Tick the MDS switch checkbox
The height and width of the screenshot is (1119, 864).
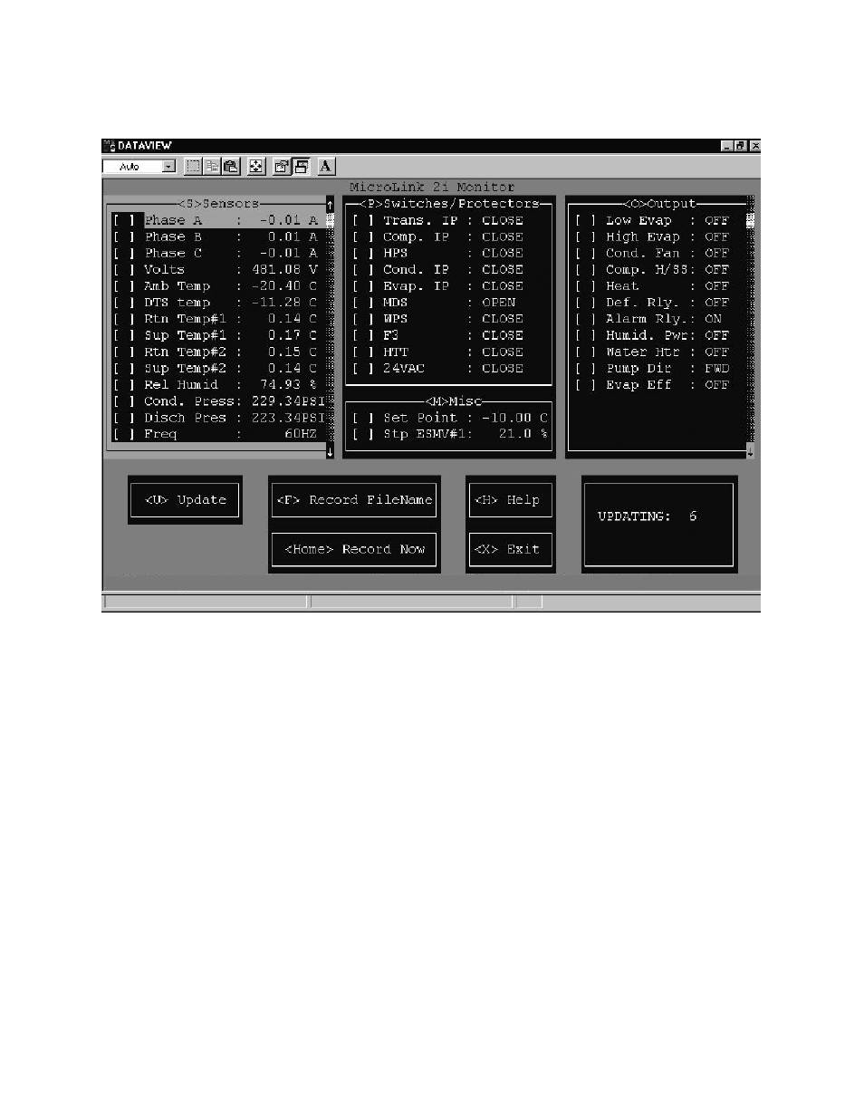coord(363,302)
